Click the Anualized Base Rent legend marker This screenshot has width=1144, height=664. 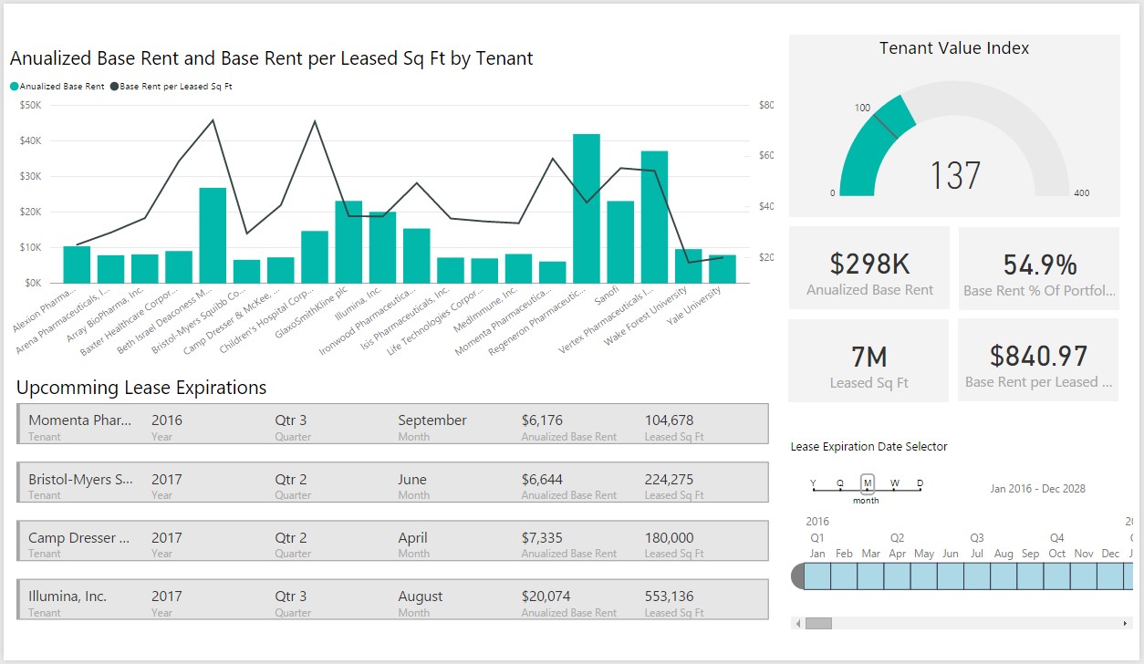pyautogui.click(x=15, y=87)
